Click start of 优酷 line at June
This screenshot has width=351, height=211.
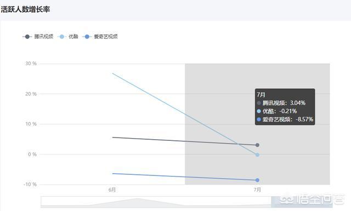pos(112,73)
